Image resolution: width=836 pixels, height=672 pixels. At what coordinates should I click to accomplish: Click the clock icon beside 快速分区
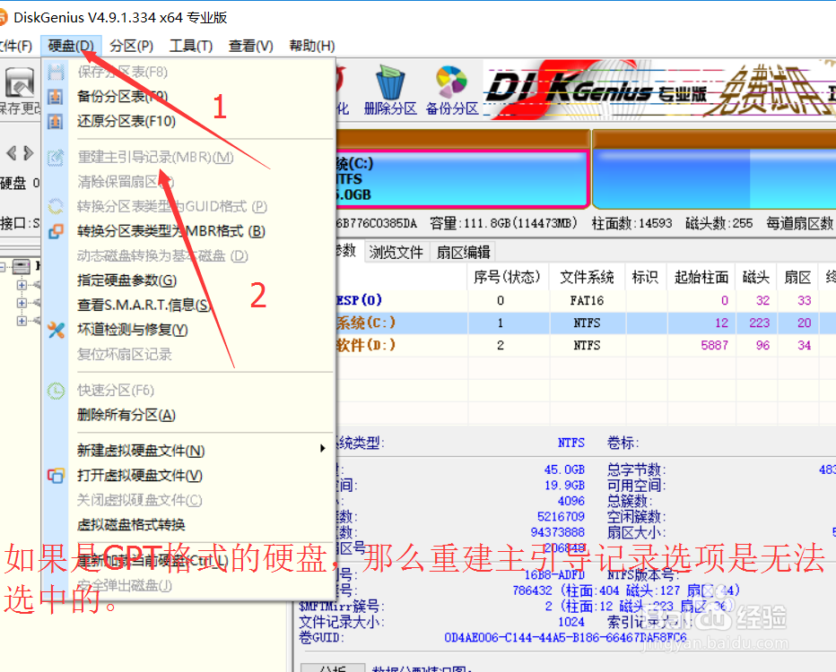(56, 391)
